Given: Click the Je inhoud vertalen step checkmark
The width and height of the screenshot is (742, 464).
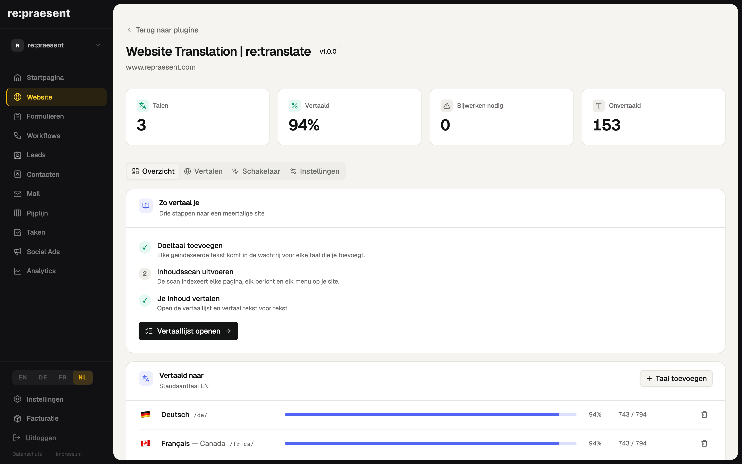Looking at the screenshot, I should [x=145, y=300].
